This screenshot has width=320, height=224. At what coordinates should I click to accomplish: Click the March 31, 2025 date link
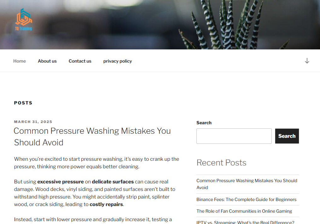click(33, 122)
